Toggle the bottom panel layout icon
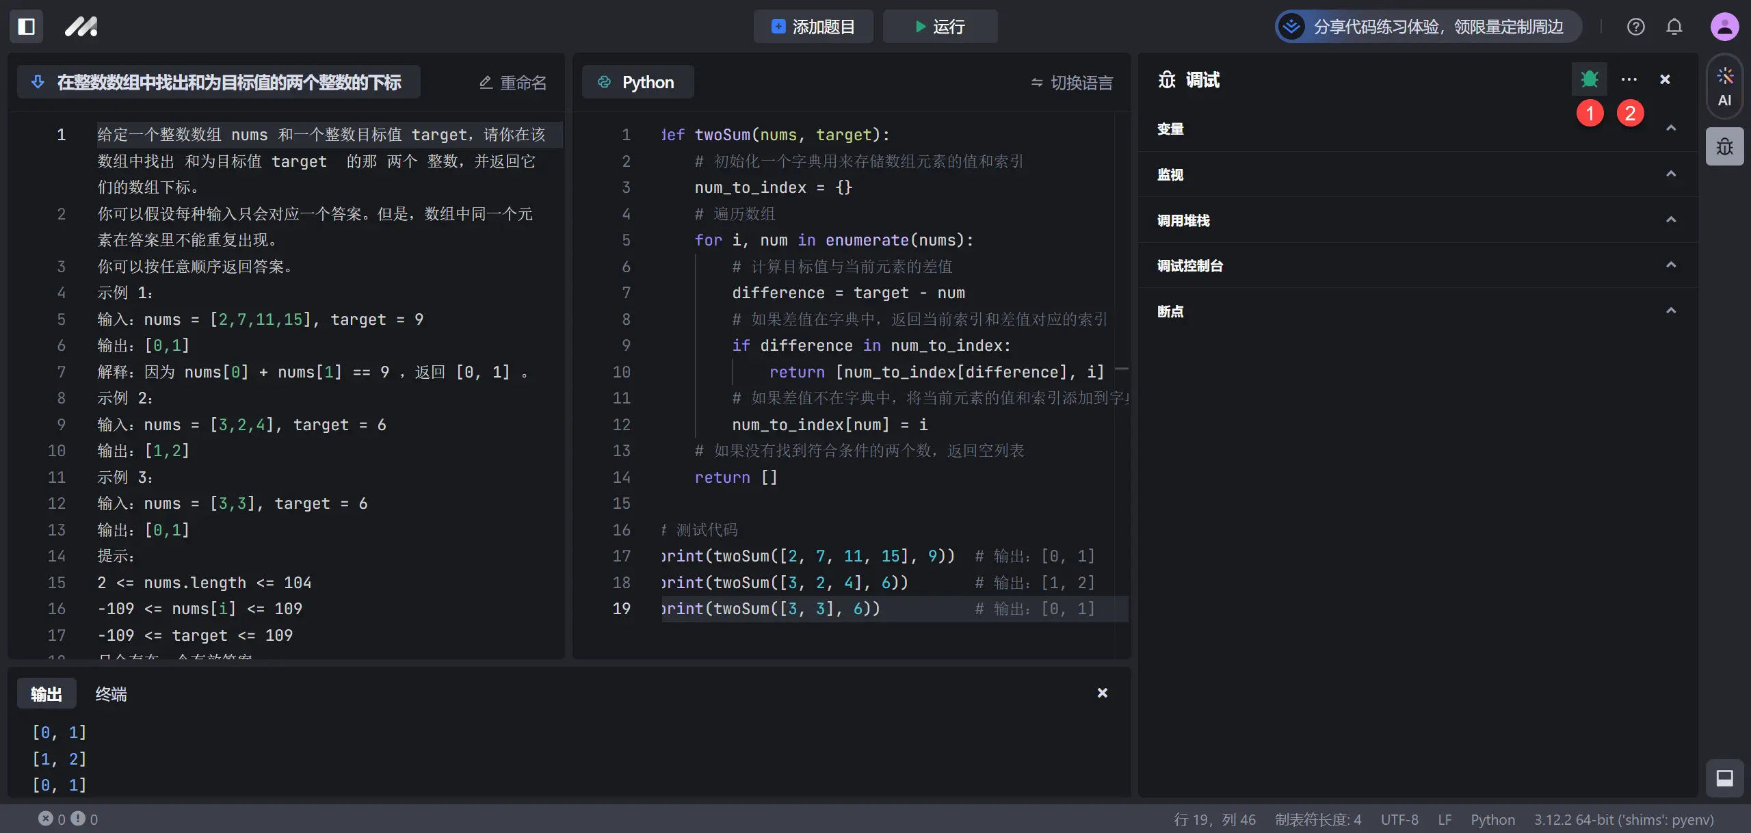This screenshot has width=1751, height=833. (x=1724, y=778)
